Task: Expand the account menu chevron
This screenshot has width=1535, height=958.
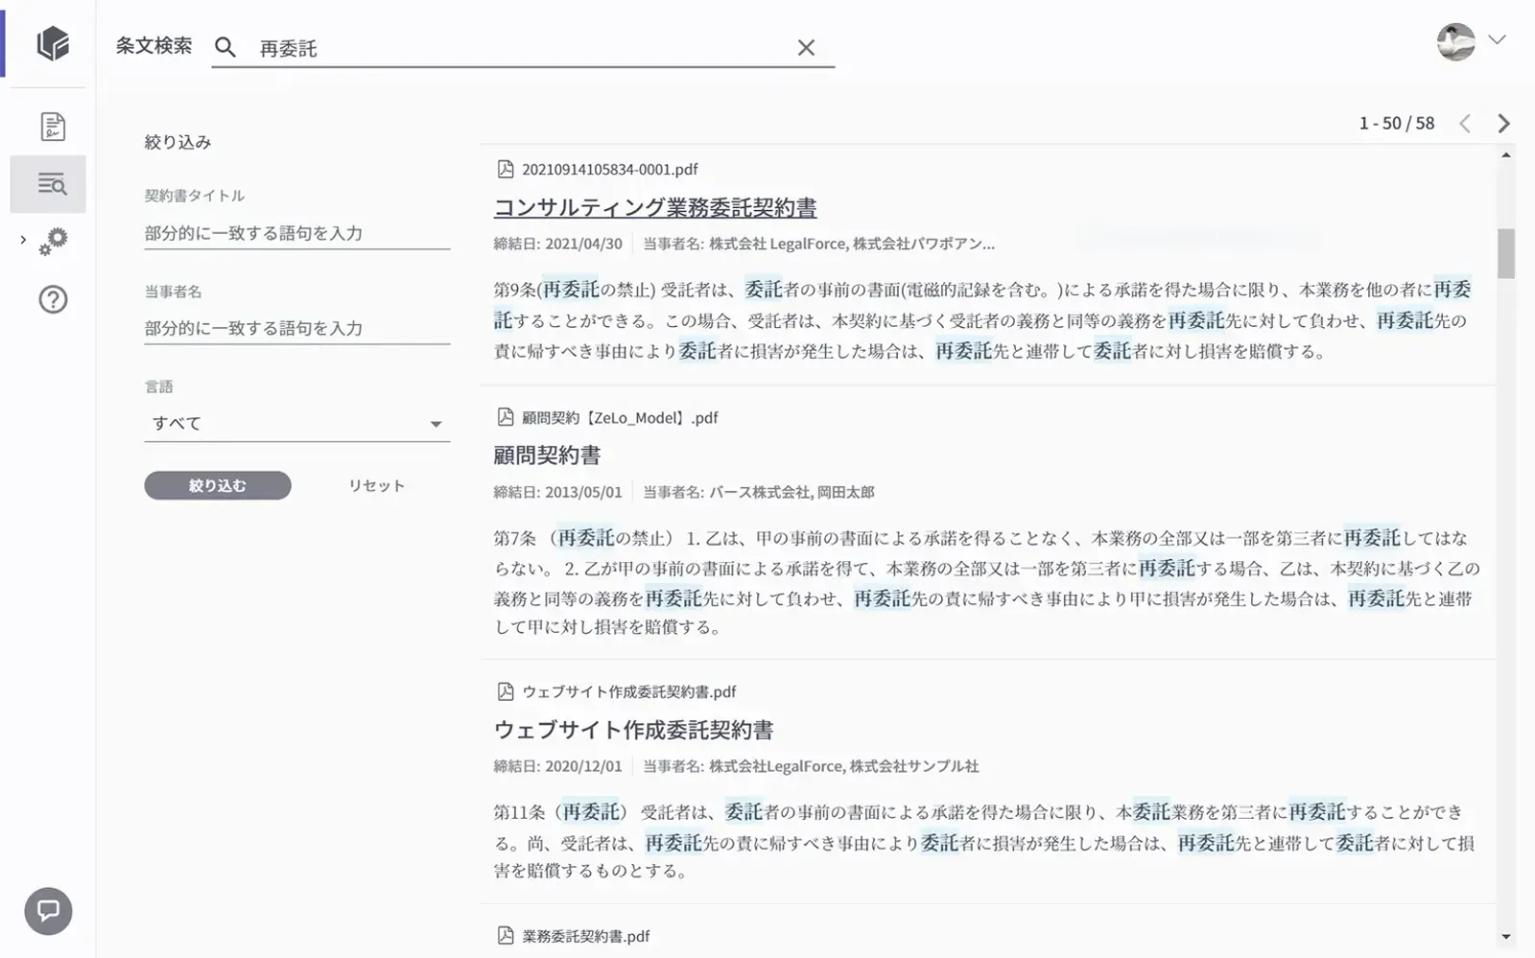Action: (x=1497, y=40)
